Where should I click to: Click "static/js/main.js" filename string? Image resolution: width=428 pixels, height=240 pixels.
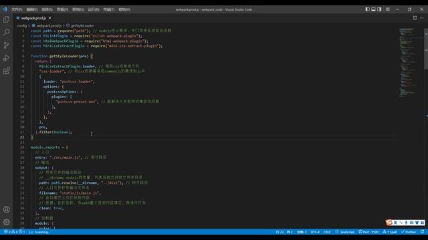pyautogui.click(x=80, y=193)
